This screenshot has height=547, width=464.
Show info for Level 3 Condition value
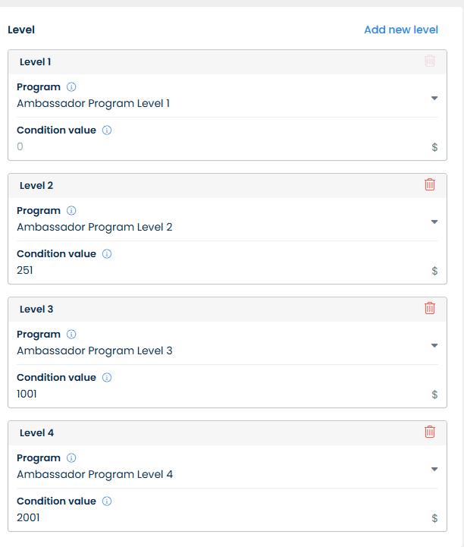[107, 378]
